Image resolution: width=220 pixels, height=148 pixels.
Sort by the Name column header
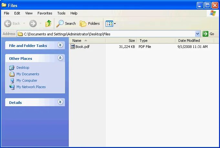87,41
